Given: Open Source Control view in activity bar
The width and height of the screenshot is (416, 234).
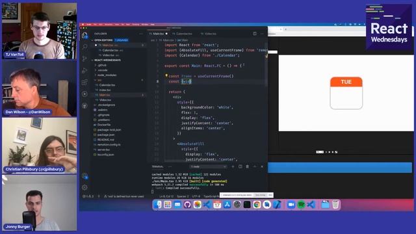Looking at the screenshot, I should pos(84,58).
